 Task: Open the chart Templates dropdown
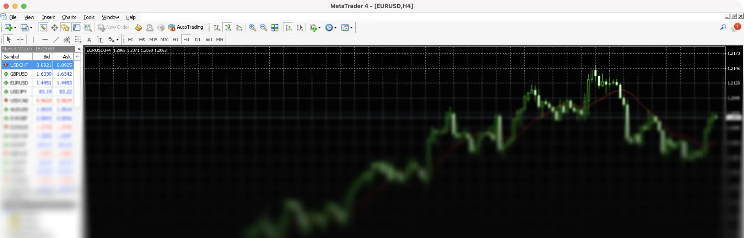[351, 28]
